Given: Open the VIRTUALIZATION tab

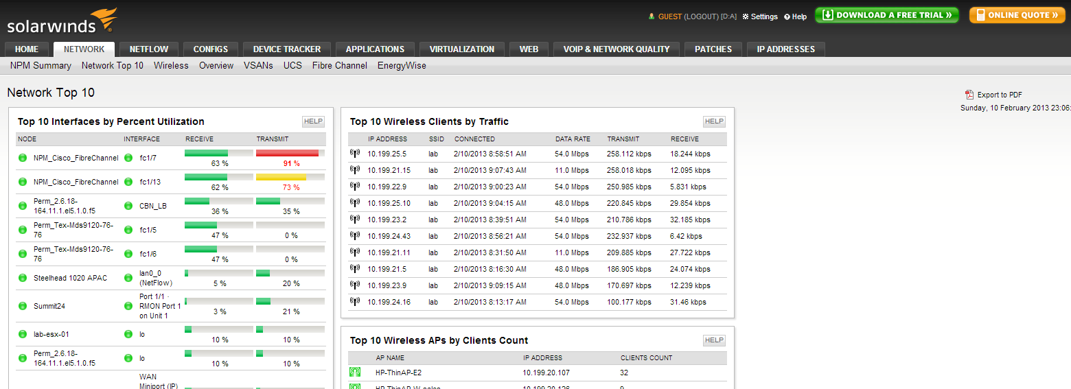Looking at the screenshot, I should coord(462,49).
